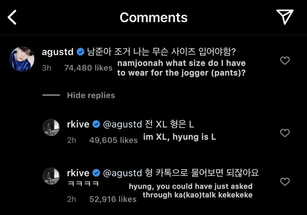Screen dimensions: 307x215
Task: Like rkive's first reply heart icon
Action: coord(285,133)
